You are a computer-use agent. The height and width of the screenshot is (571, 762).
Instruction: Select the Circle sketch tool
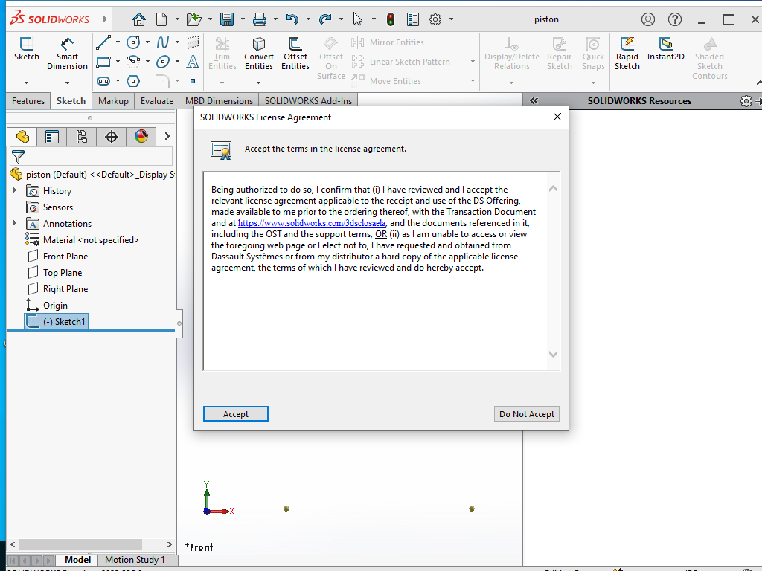(133, 42)
